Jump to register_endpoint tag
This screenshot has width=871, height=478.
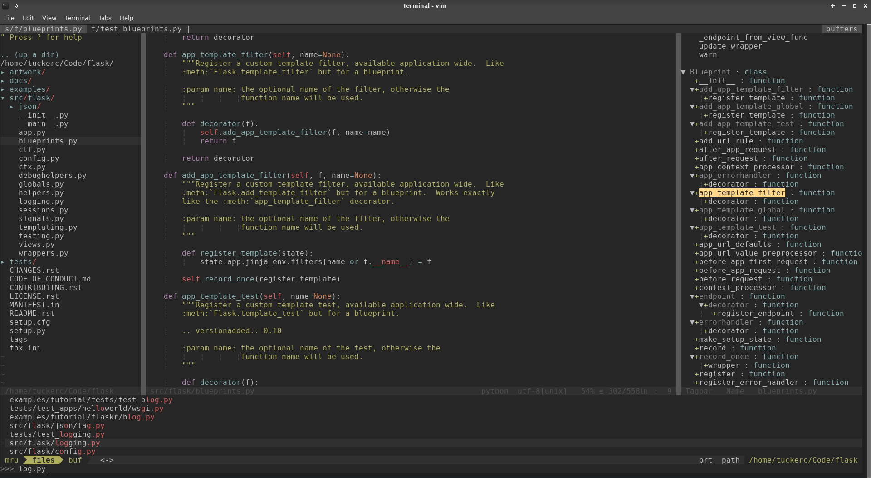click(x=755, y=314)
